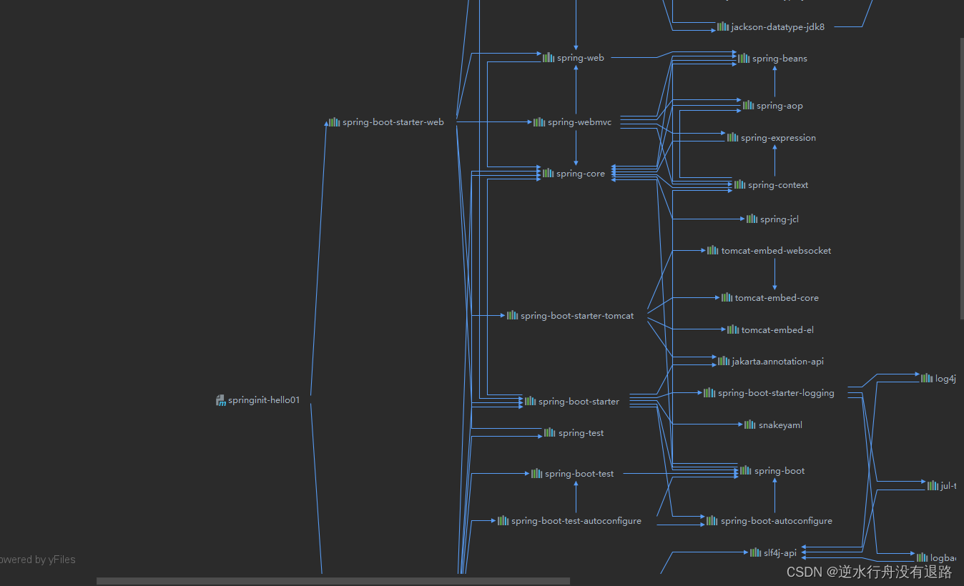
Task: Select the tomcat-embed-websocket node label
Action: (777, 251)
